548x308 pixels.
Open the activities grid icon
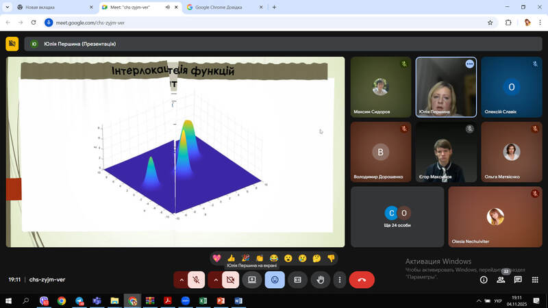point(535,279)
